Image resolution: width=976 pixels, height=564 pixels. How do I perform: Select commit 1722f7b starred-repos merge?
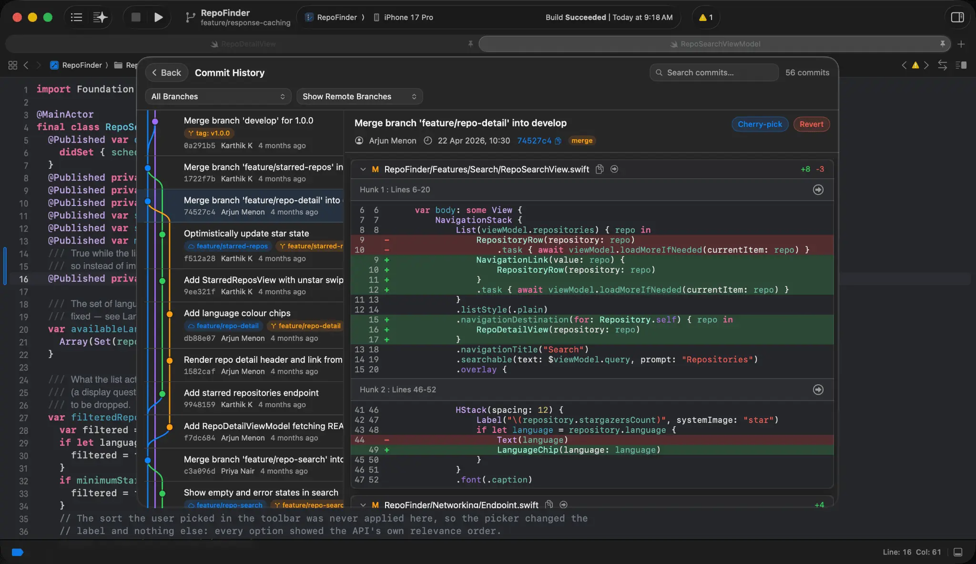coord(240,172)
